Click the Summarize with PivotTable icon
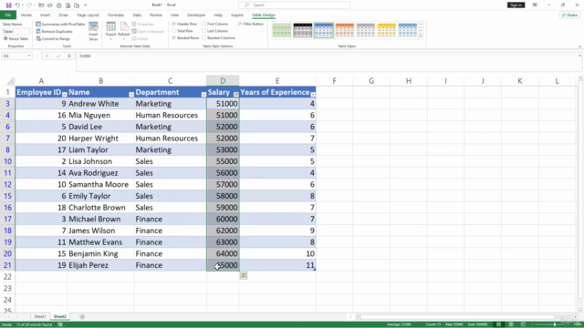 pyautogui.click(x=38, y=24)
